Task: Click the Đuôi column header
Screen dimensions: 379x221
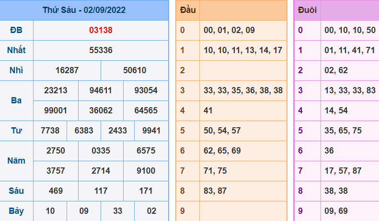Action: (307, 10)
